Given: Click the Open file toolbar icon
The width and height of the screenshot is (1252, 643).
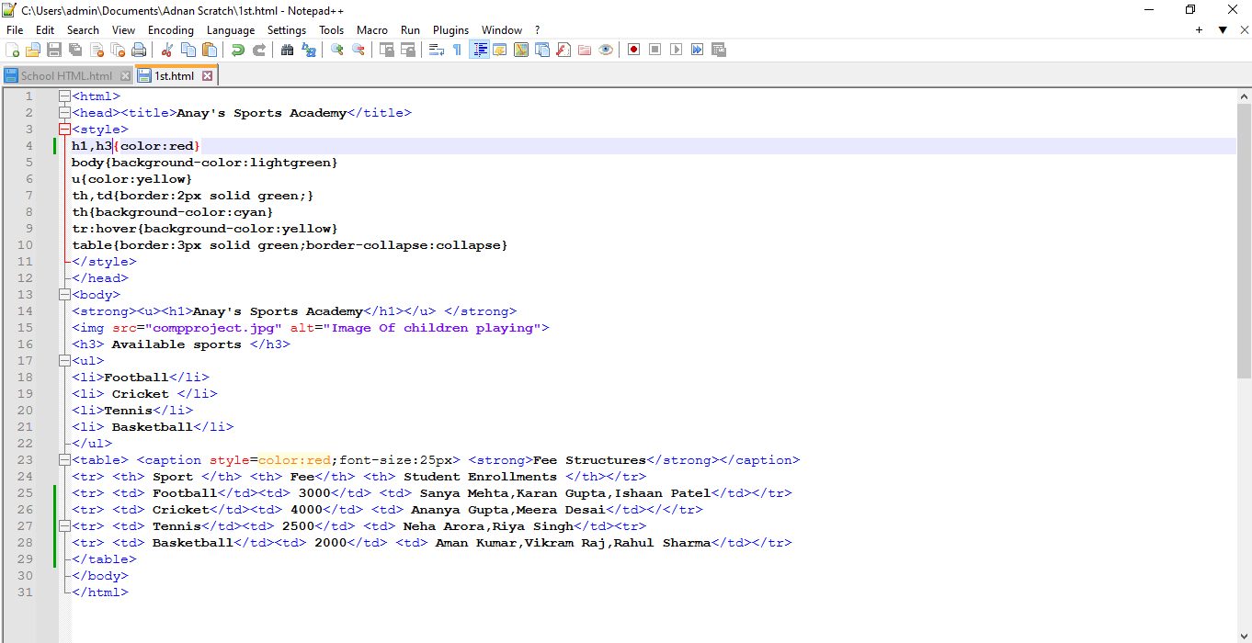Looking at the screenshot, I should (x=33, y=50).
